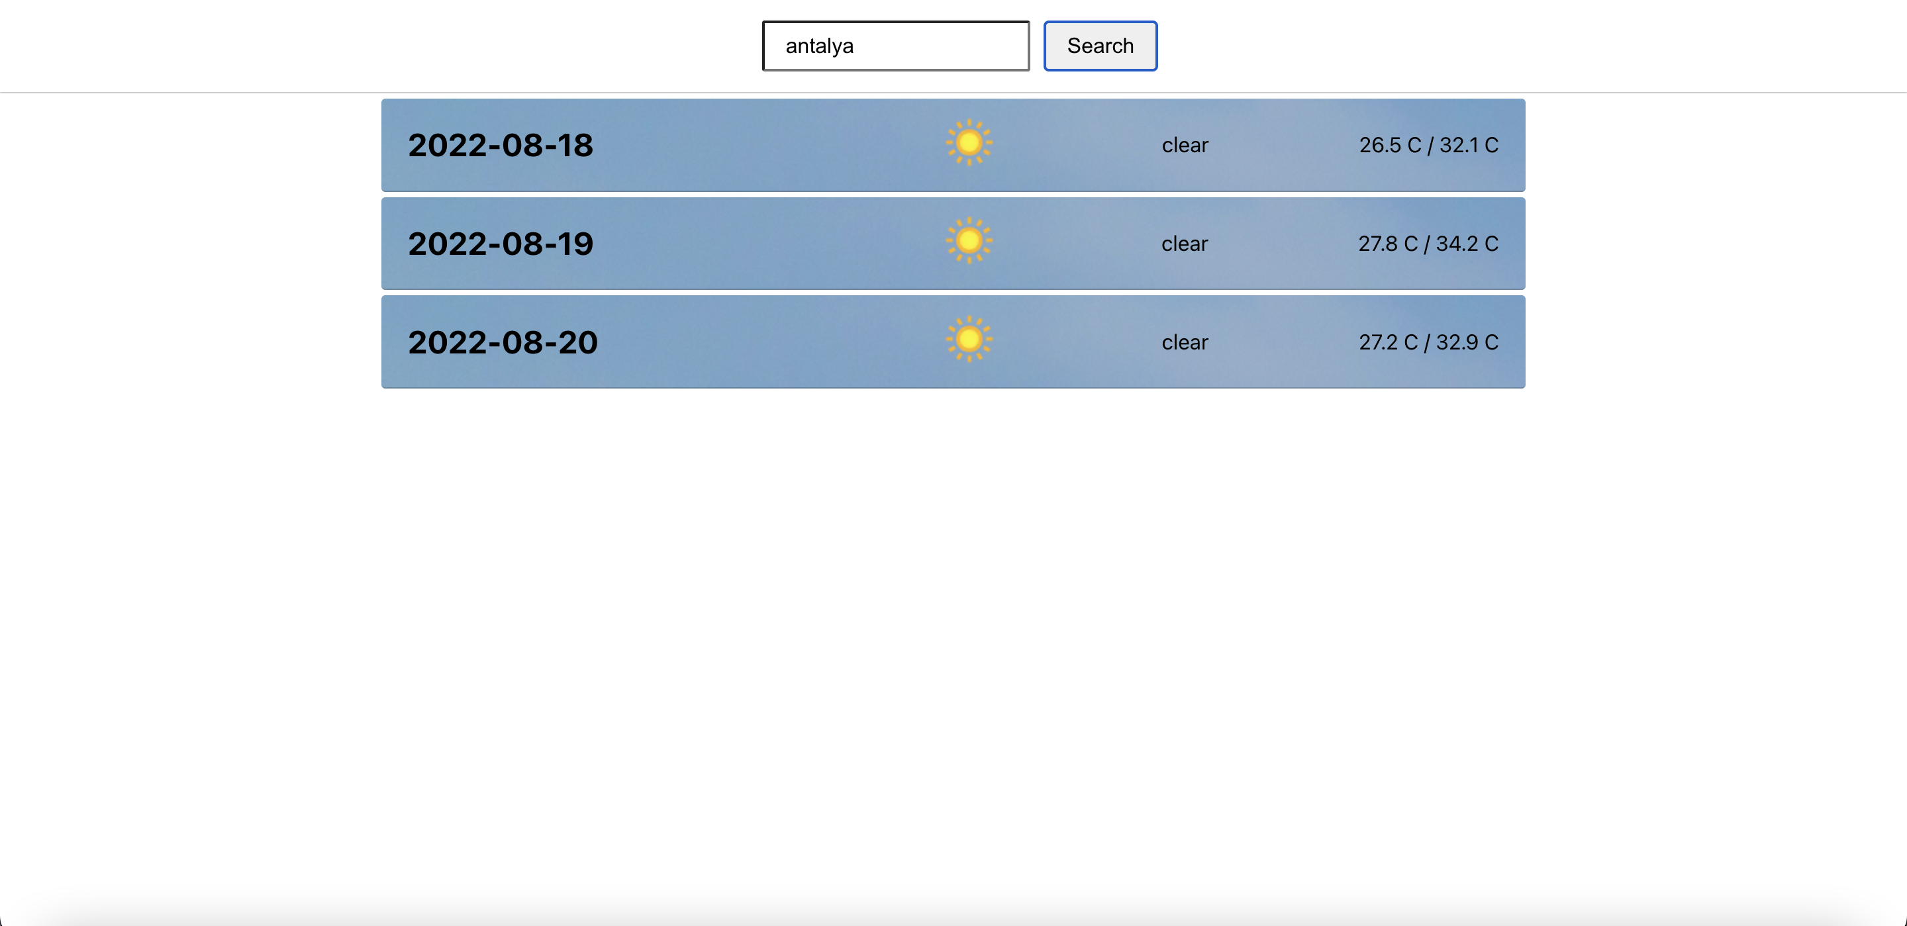
Task: Click inside the city search input showing 'antalya'
Action: point(895,45)
